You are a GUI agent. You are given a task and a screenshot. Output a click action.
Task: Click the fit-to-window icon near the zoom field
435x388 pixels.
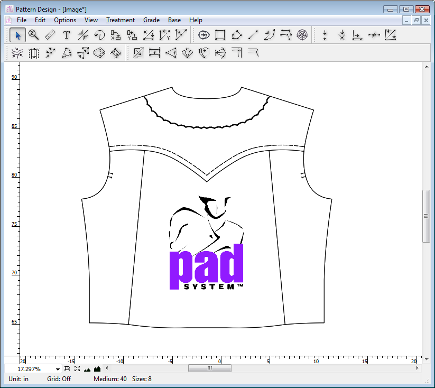(x=77, y=368)
